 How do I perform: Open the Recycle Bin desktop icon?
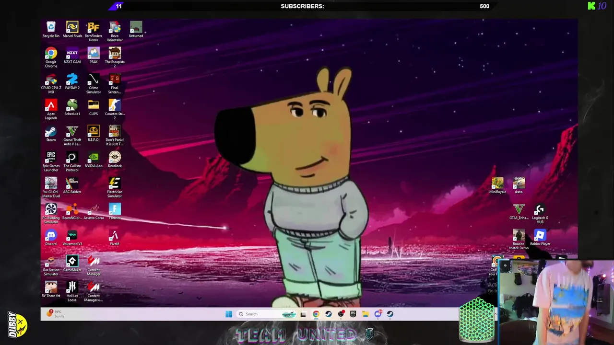coord(51,30)
